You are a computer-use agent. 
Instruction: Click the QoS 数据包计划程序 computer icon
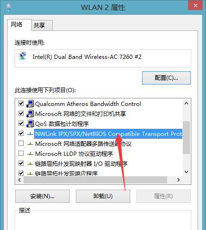(30, 124)
